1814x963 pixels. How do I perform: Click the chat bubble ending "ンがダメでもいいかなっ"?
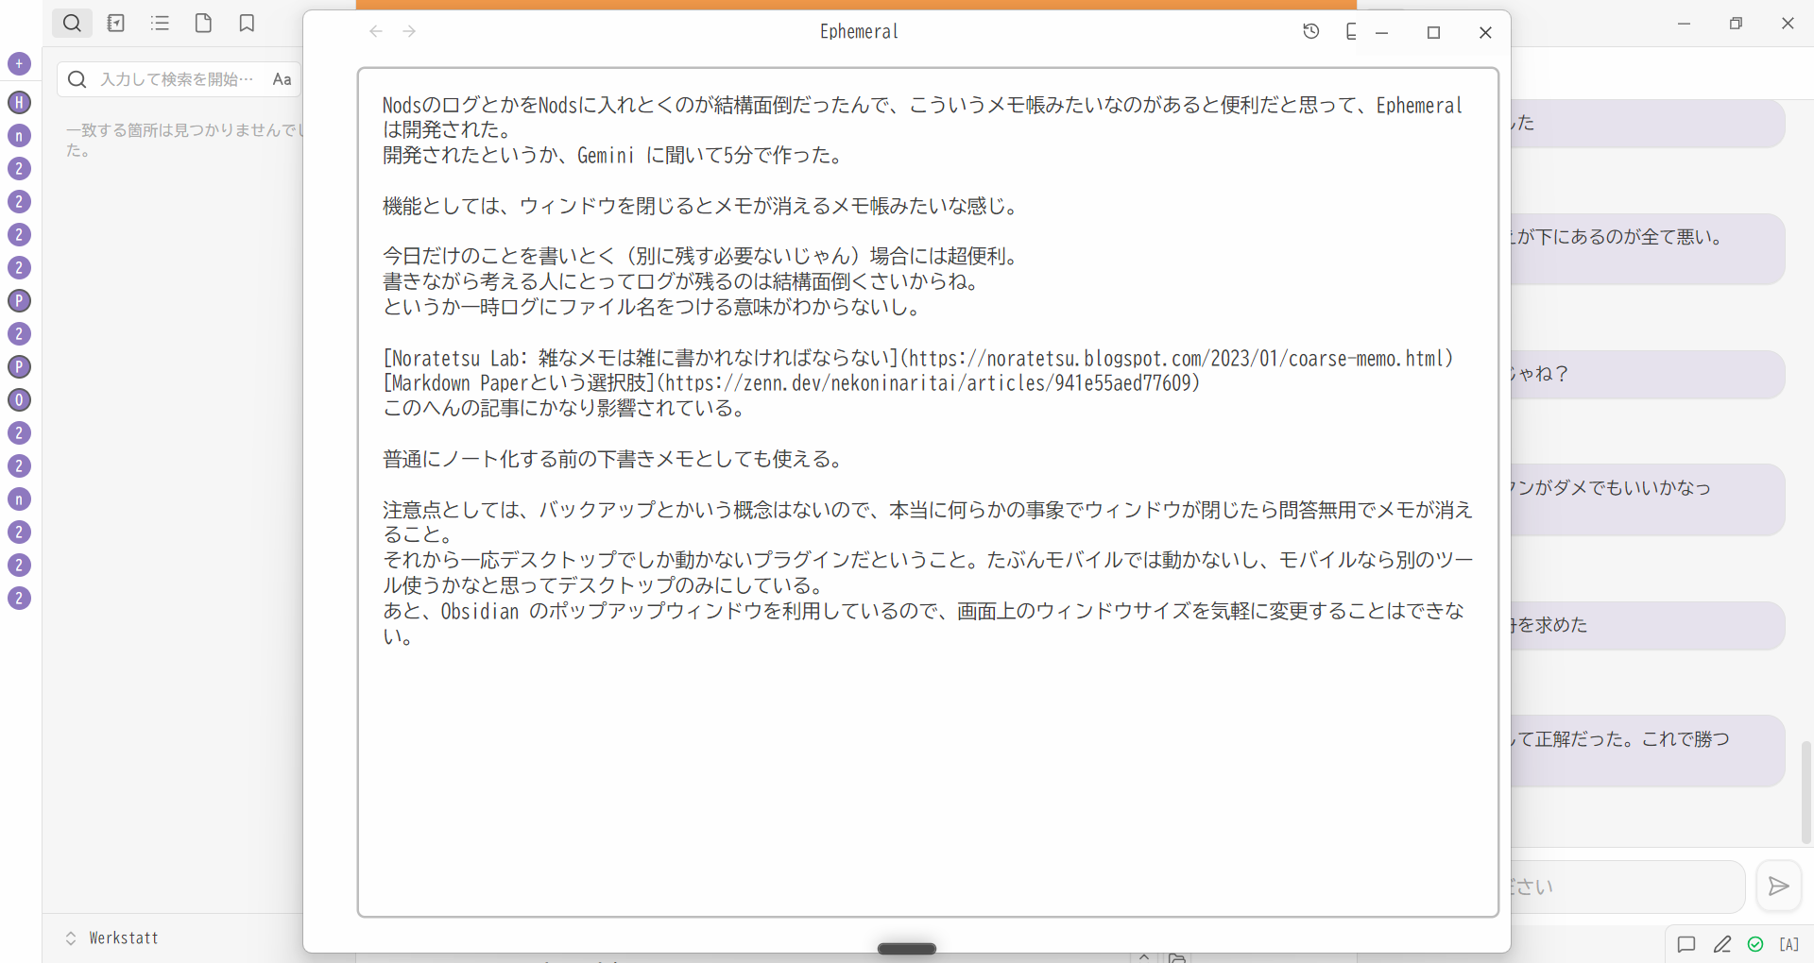click(x=1648, y=500)
